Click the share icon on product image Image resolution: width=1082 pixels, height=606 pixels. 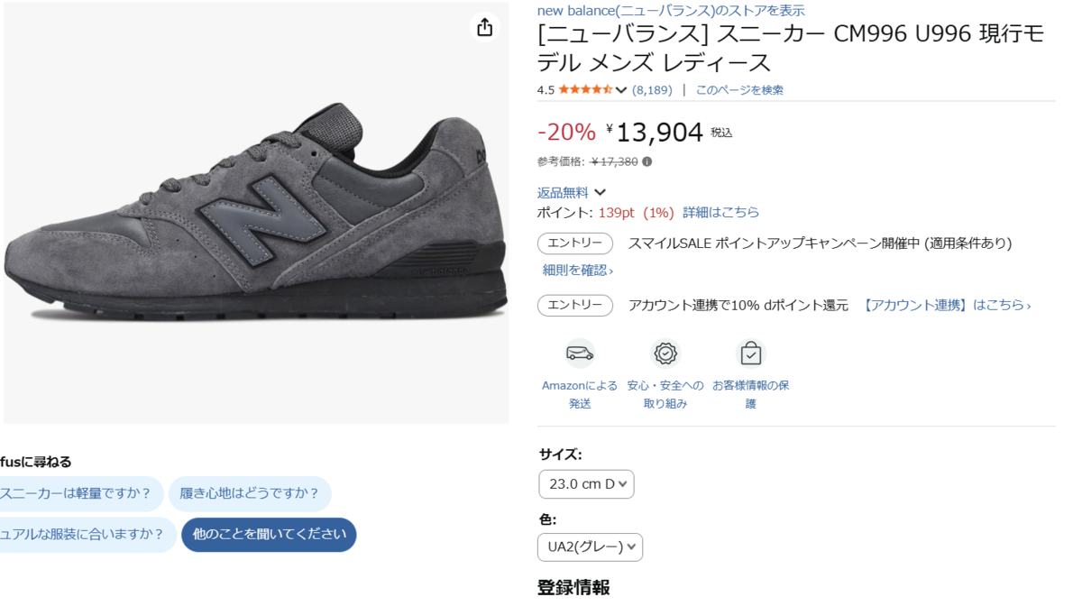pyautogui.click(x=485, y=27)
